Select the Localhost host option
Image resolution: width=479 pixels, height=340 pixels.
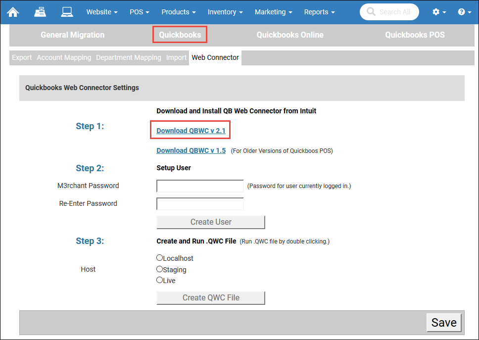tap(159, 257)
